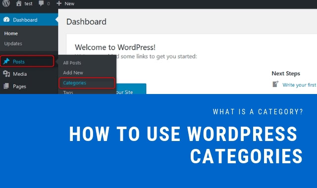
Task: Open the site home house icon
Action: pyautogui.click(x=19, y=3)
